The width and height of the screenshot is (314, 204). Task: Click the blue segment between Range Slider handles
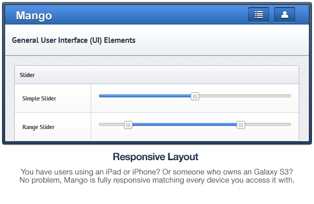point(184,124)
